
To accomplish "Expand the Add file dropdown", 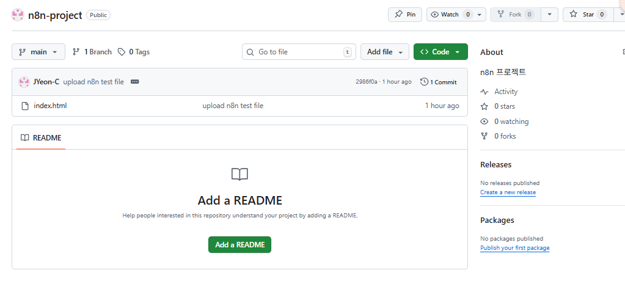I will tap(385, 52).
